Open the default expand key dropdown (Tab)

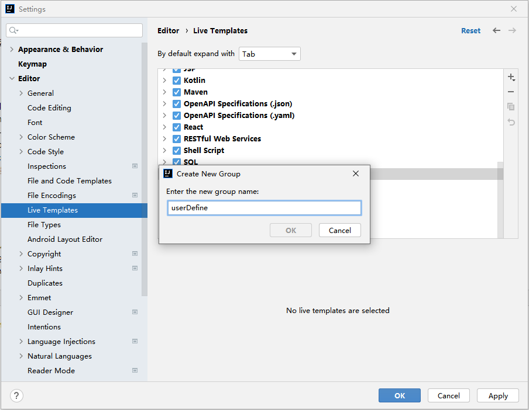tap(270, 54)
